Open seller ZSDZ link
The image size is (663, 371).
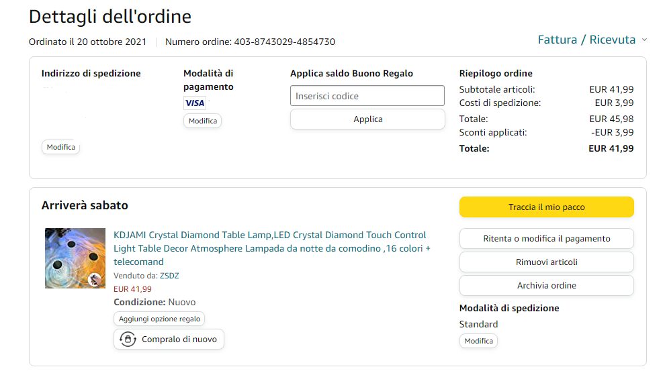169,276
